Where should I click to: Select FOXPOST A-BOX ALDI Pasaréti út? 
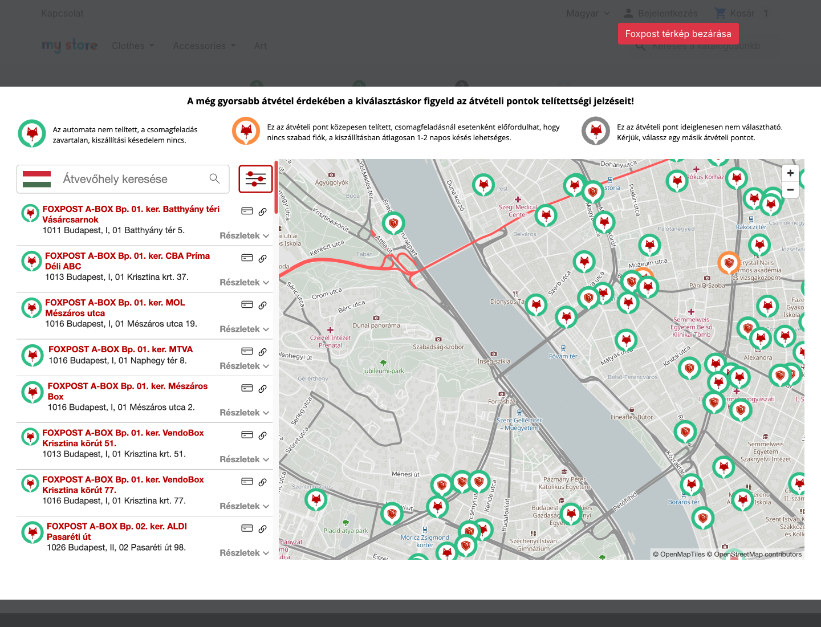(117, 532)
